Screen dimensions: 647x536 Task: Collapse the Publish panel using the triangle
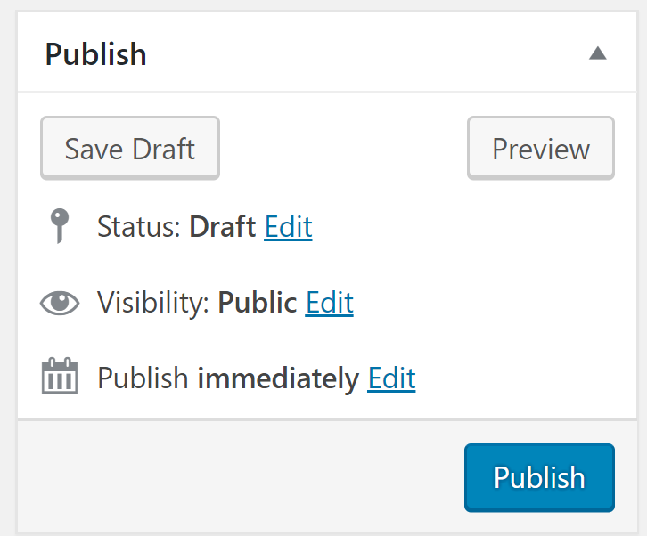click(x=597, y=53)
